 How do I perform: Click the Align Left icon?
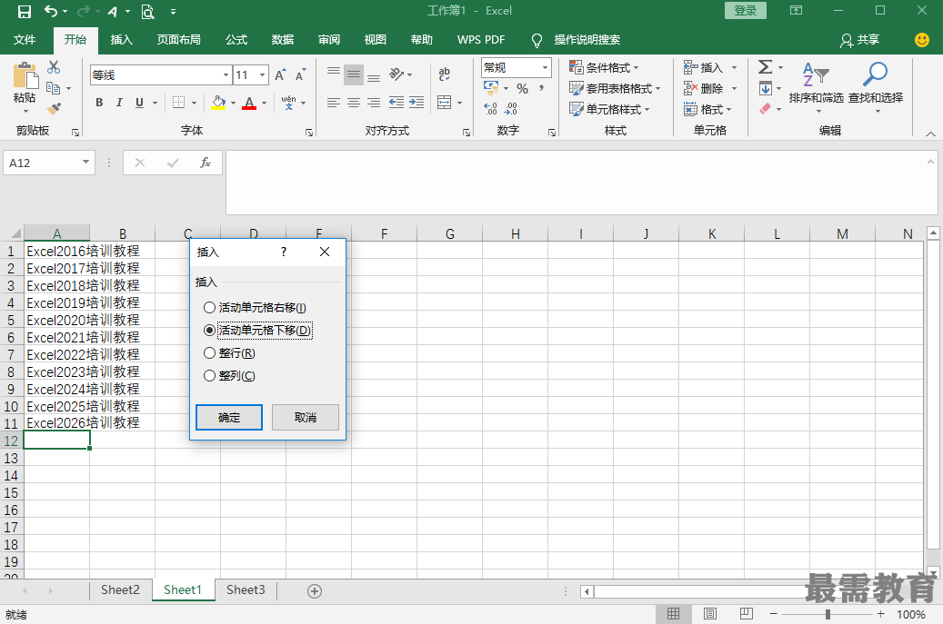(333, 103)
